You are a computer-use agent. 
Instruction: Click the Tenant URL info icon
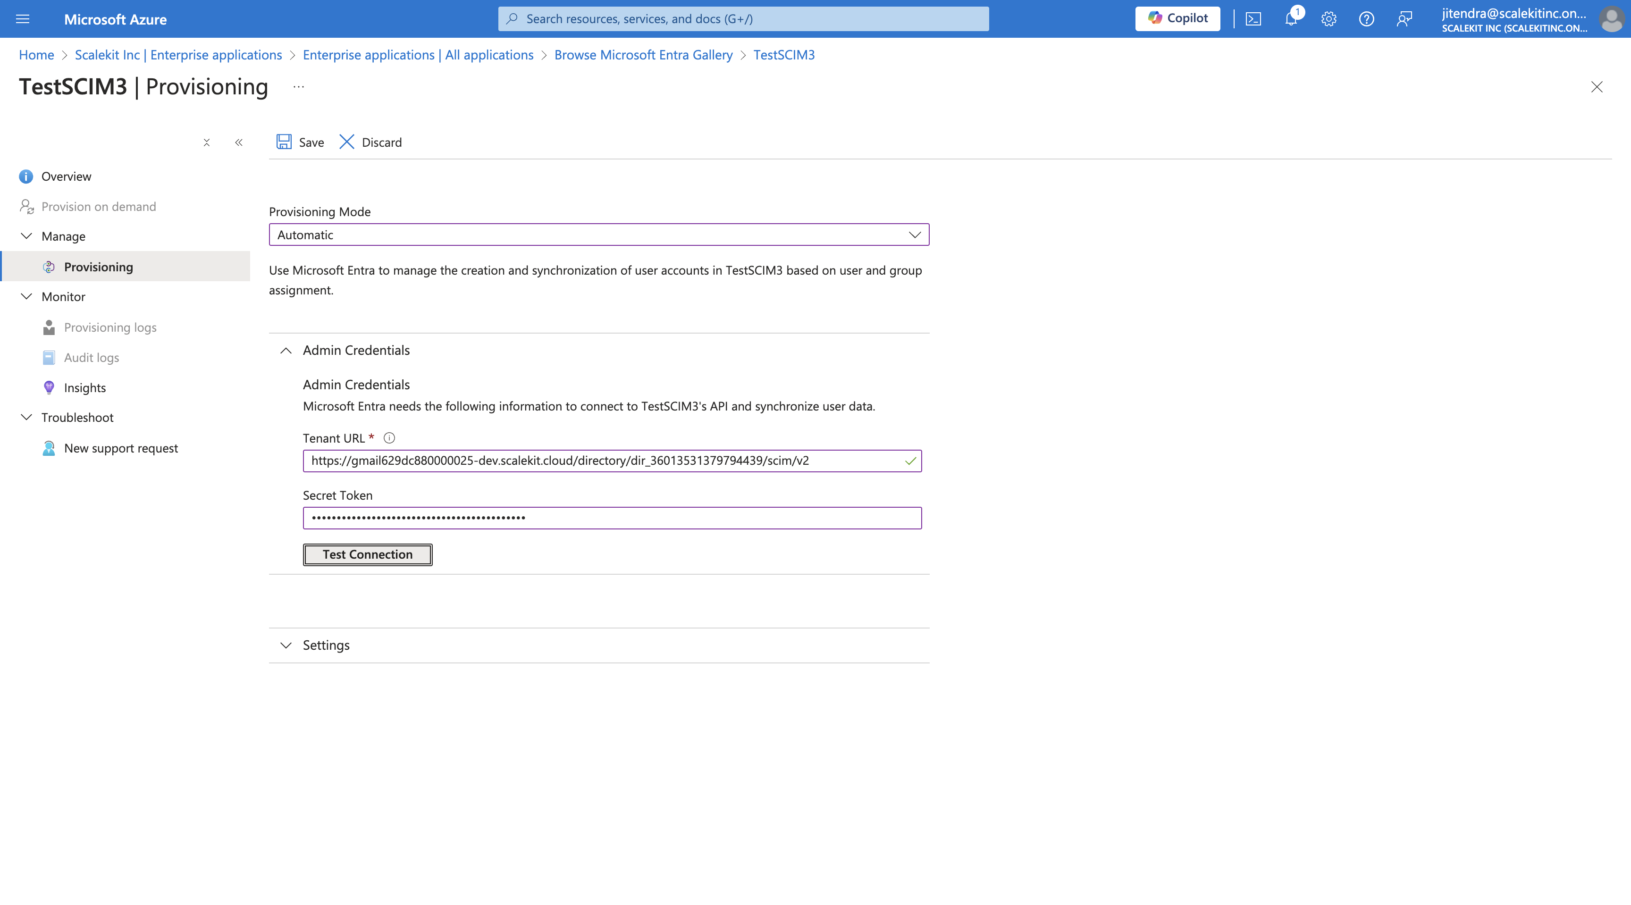(389, 438)
